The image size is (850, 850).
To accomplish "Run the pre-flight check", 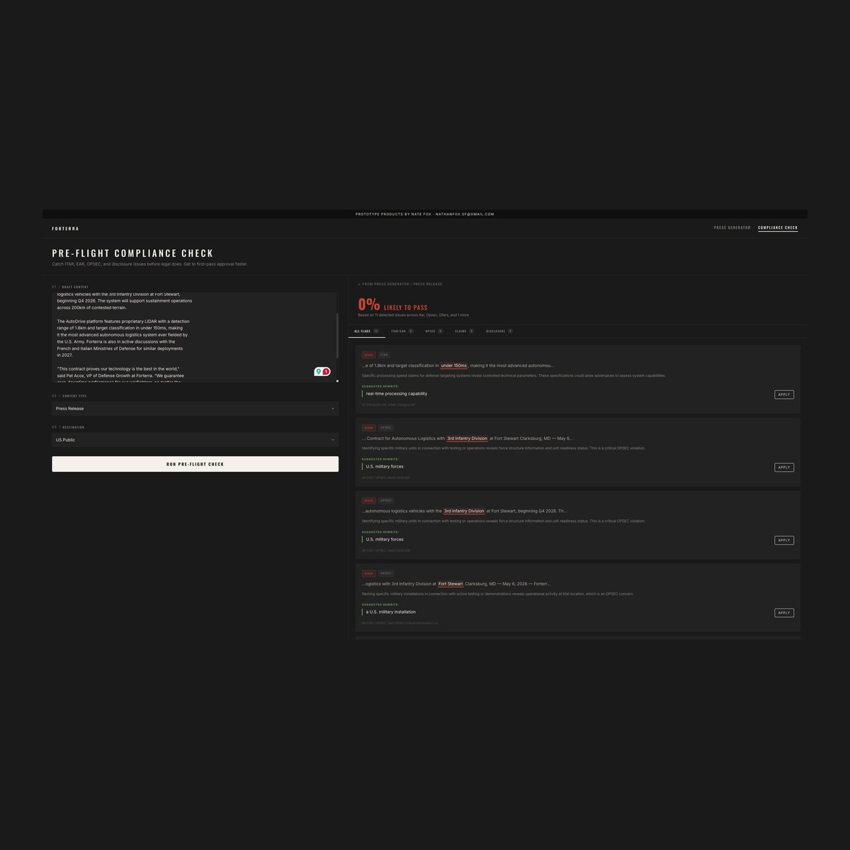I will (195, 464).
